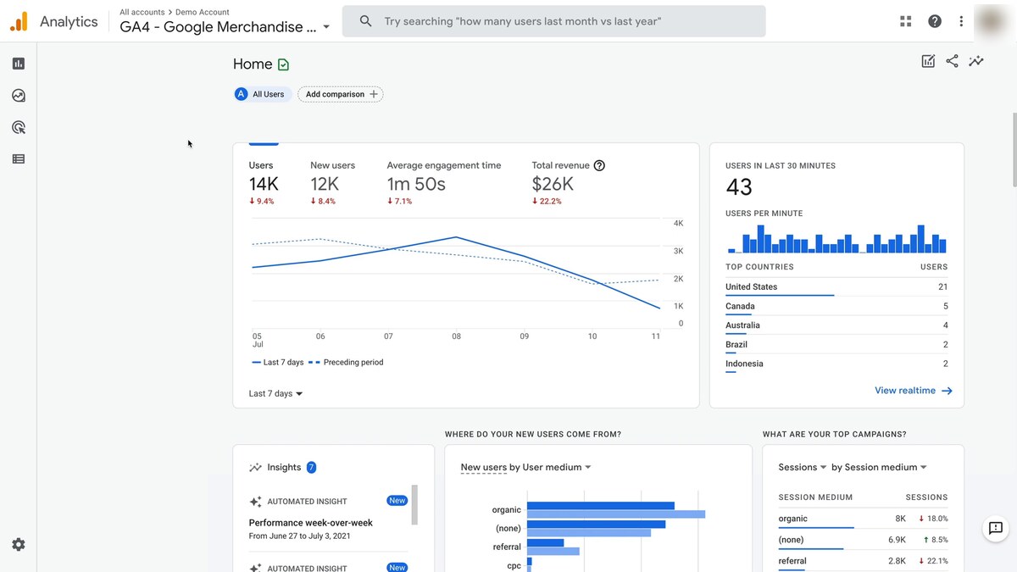Click Canada country row

point(836,307)
